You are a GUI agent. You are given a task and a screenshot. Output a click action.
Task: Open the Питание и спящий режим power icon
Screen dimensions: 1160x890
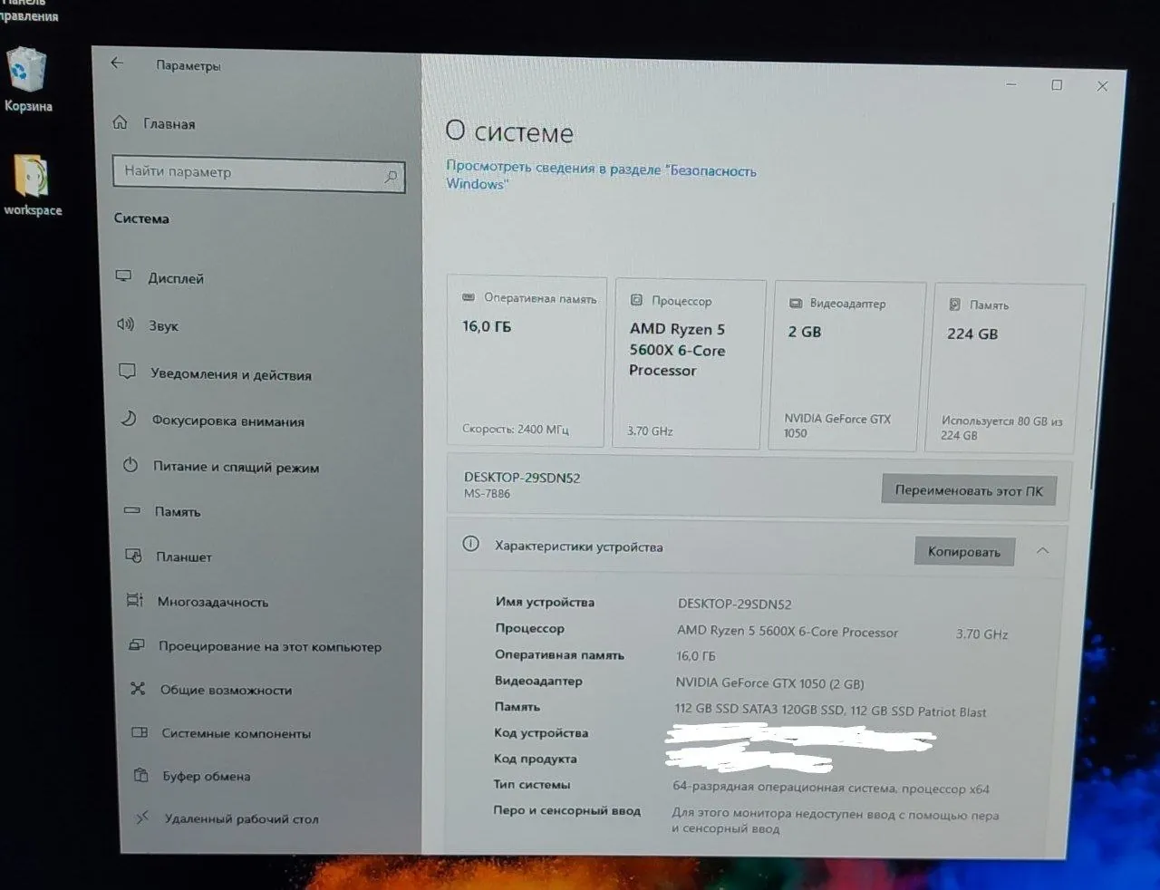click(130, 465)
